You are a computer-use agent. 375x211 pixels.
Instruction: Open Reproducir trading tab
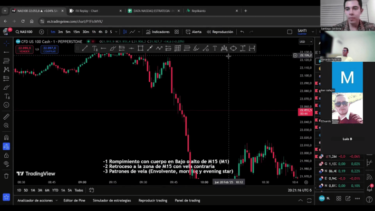click(153, 200)
